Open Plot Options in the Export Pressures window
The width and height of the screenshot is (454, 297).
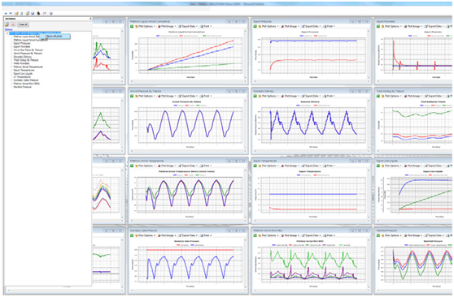pos(269,26)
